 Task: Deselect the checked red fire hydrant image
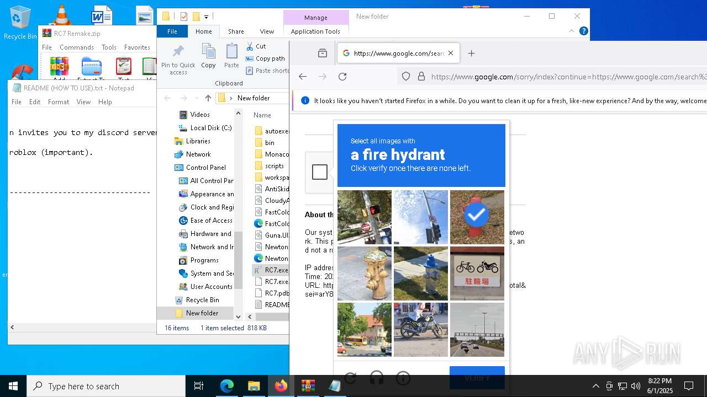point(477,217)
